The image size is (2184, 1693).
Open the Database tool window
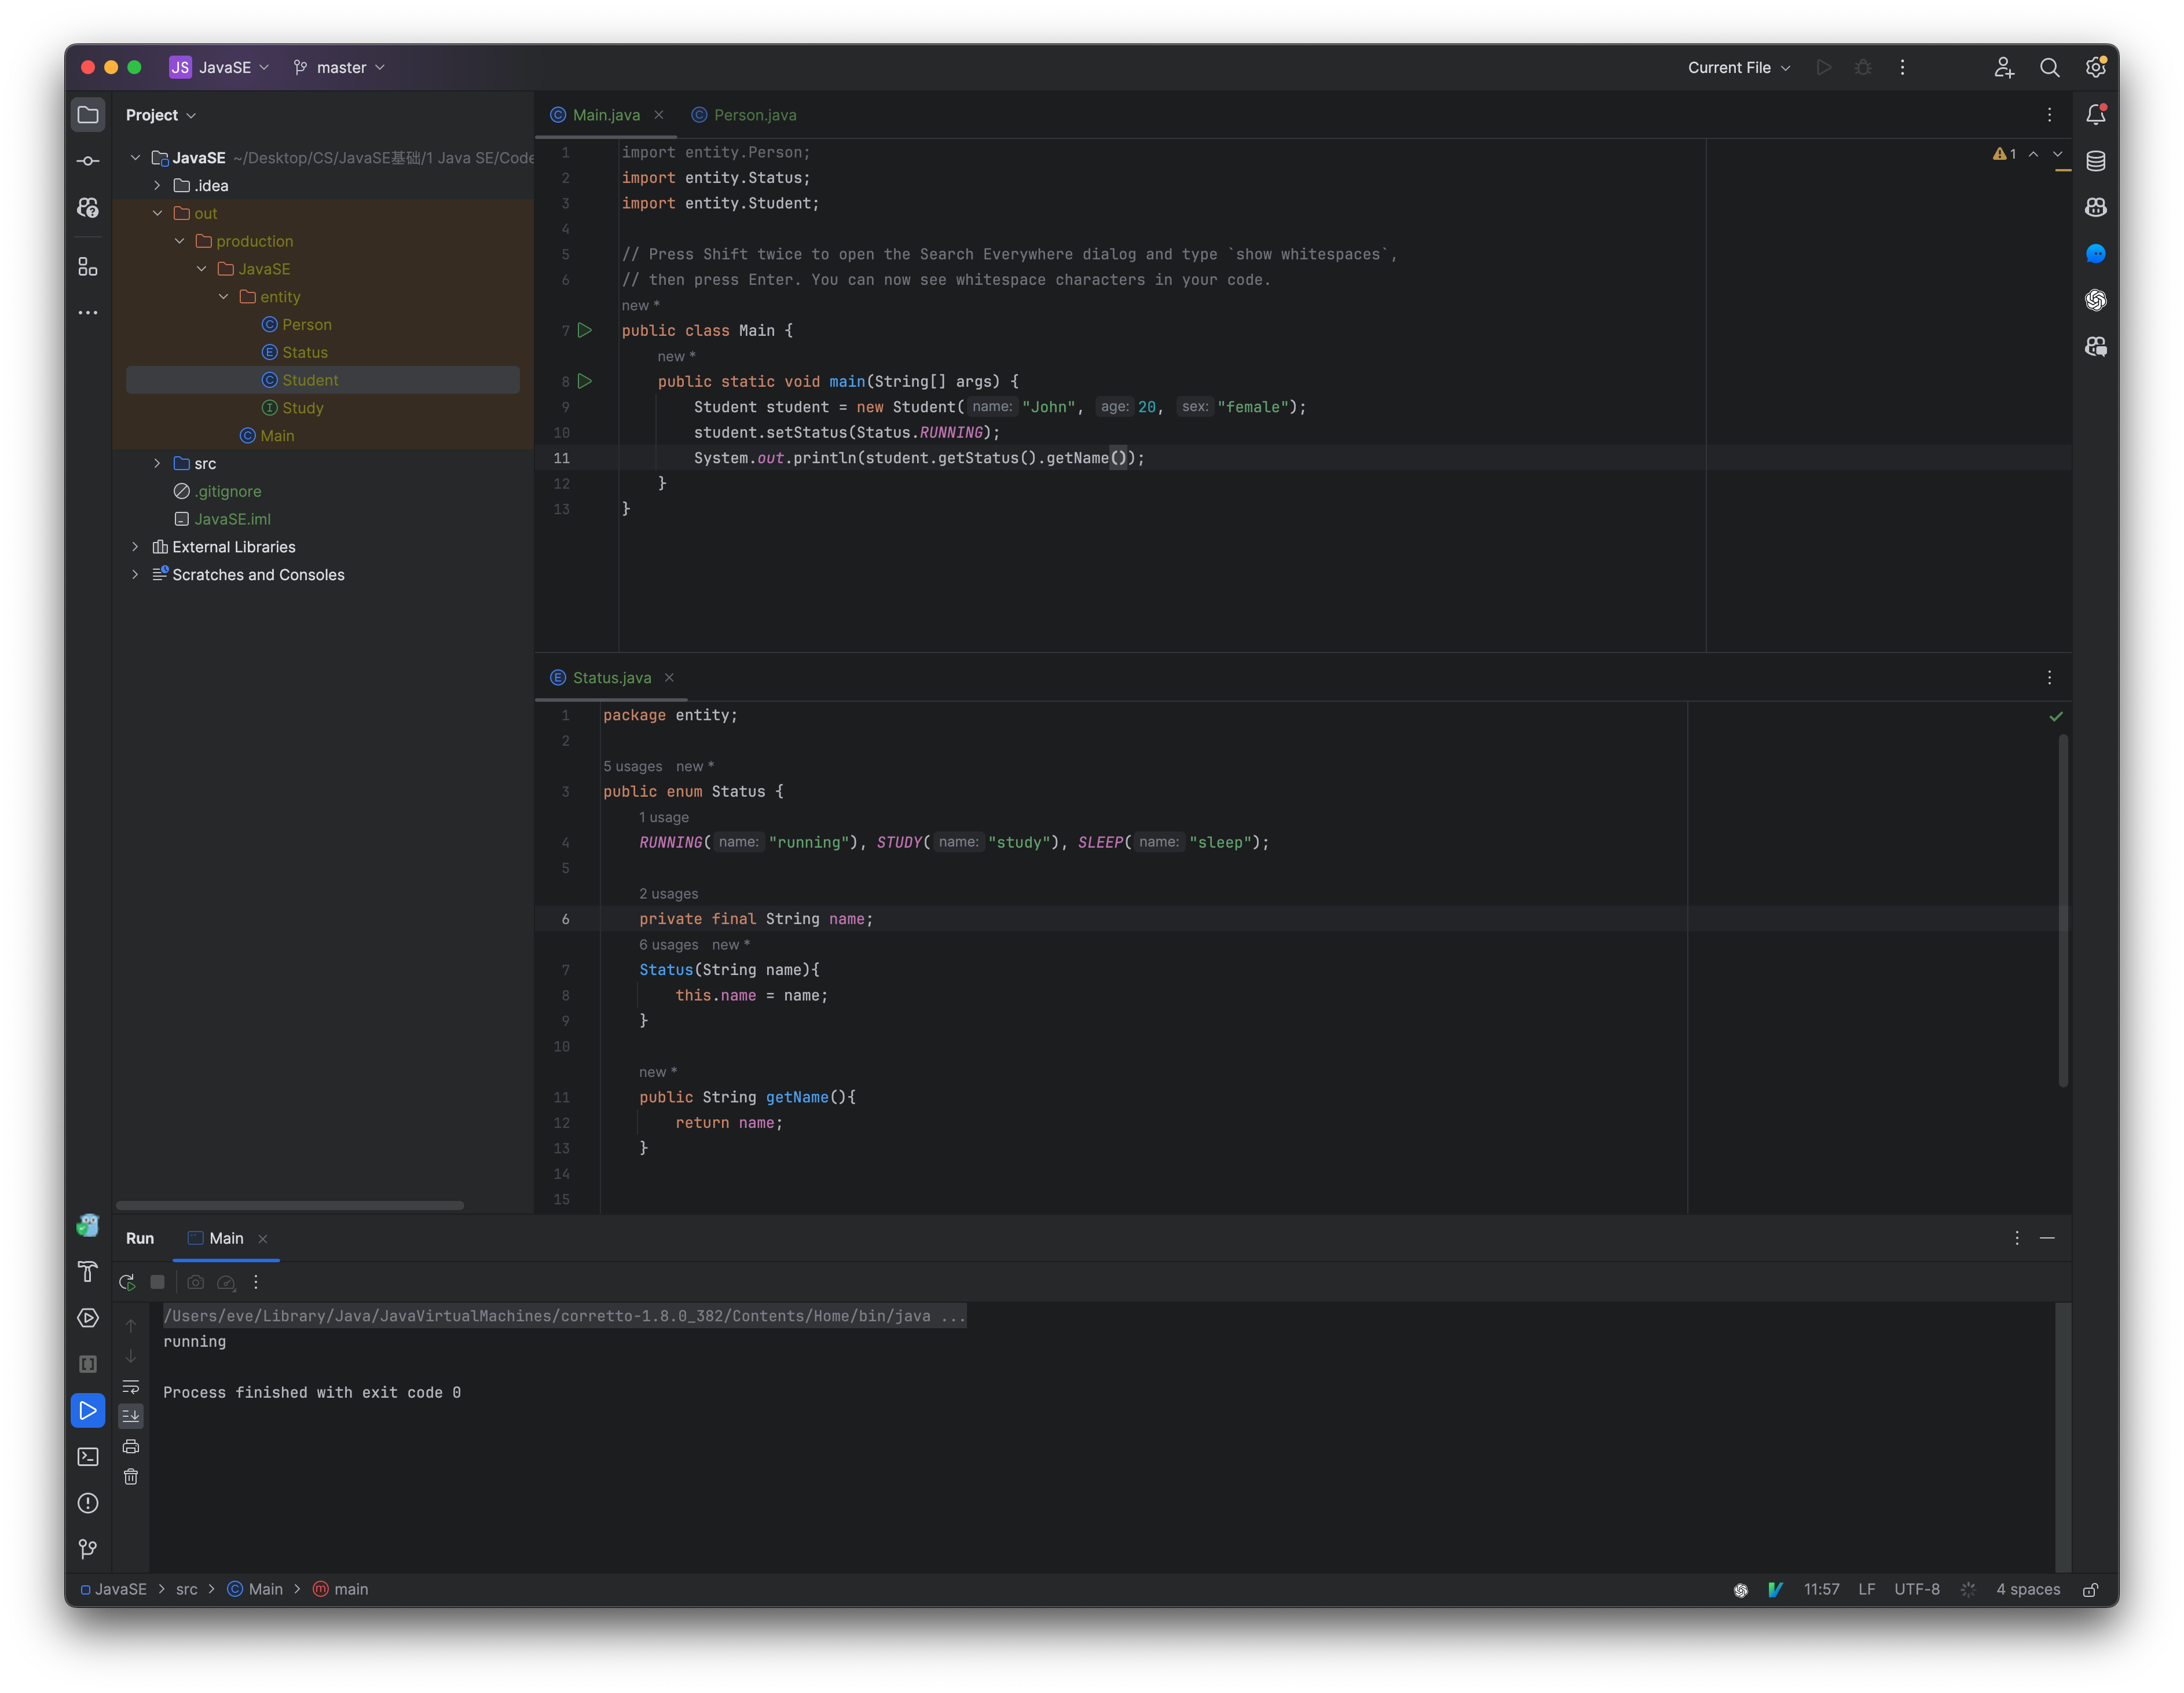(2096, 160)
